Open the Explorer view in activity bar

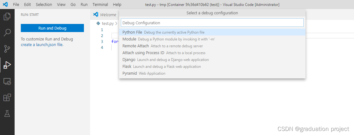7,16
